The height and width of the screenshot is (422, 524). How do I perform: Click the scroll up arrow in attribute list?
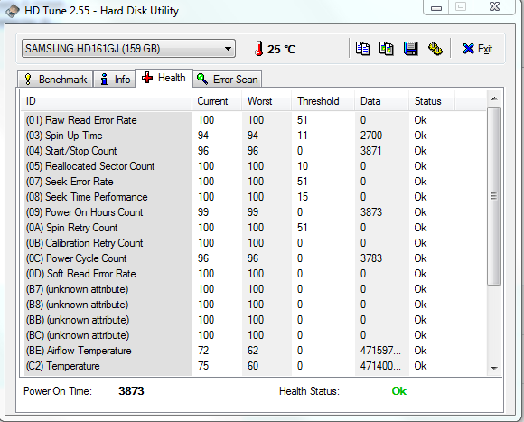point(494,98)
